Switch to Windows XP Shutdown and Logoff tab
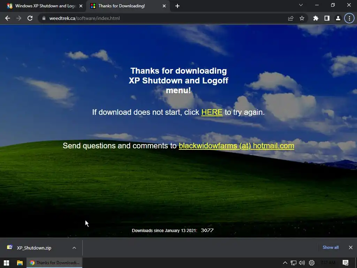The height and width of the screenshot is (268, 357). click(43, 6)
